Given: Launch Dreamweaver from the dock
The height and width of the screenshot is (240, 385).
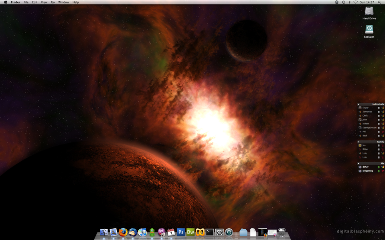Looking at the screenshot, I should [190, 232].
